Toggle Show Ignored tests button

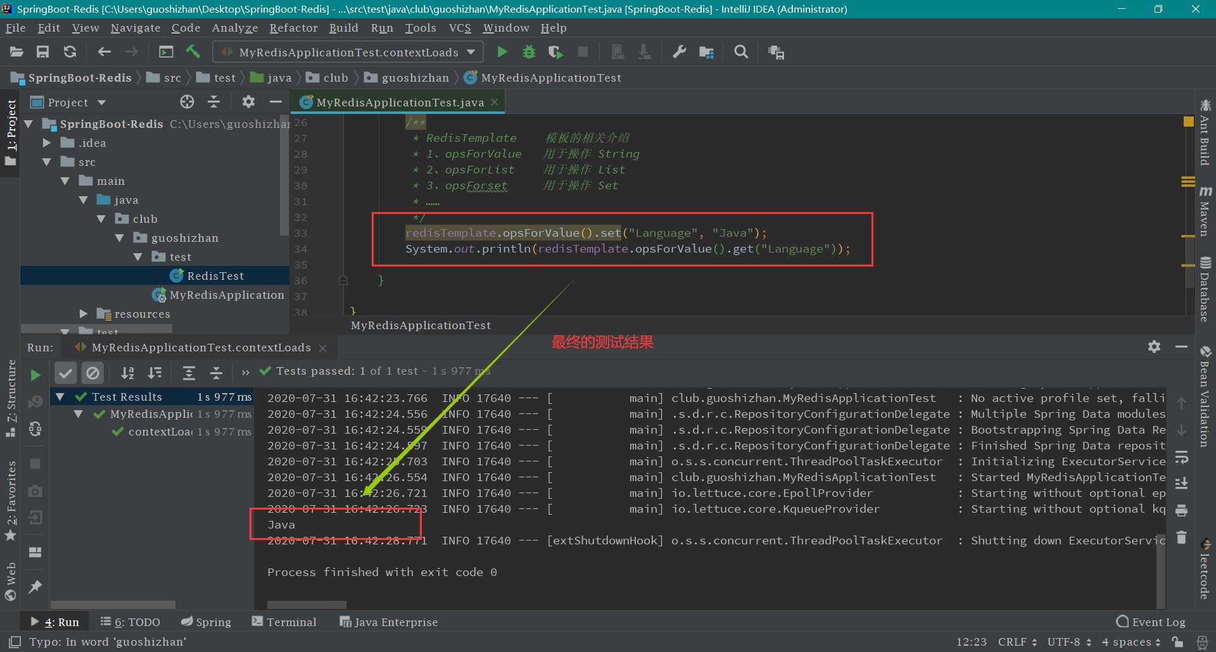pos(92,373)
